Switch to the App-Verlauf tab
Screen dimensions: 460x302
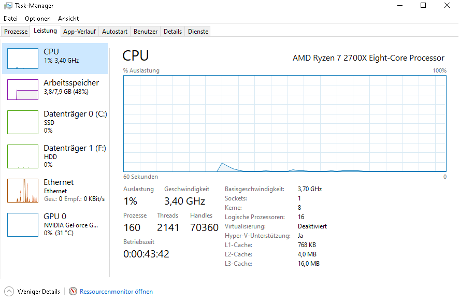[79, 32]
